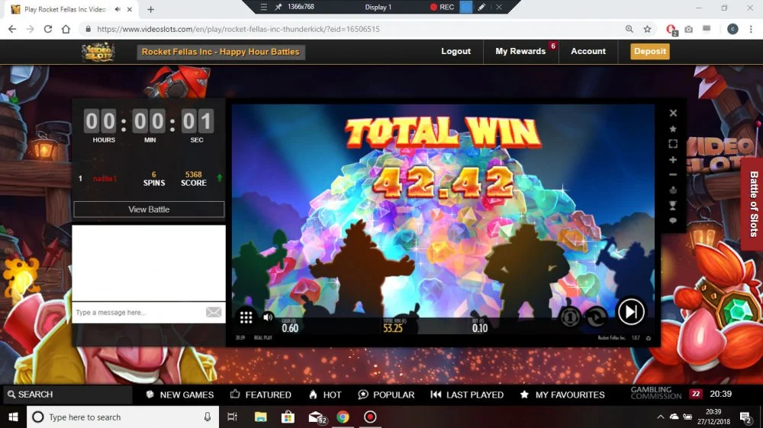Click the Deposit button
Image resolution: width=763 pixels, height=428 pixels.
649,51
